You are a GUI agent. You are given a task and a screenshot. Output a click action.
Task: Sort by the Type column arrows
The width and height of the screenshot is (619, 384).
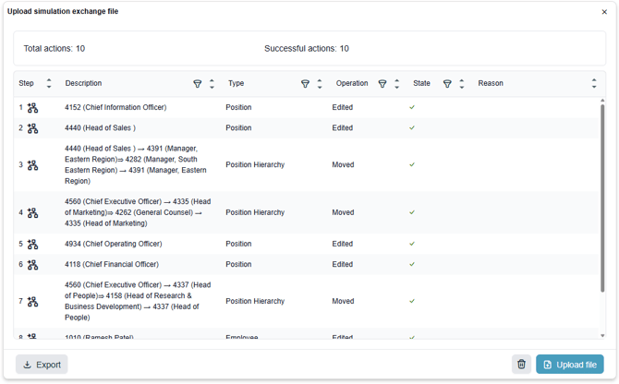[320, 83]
